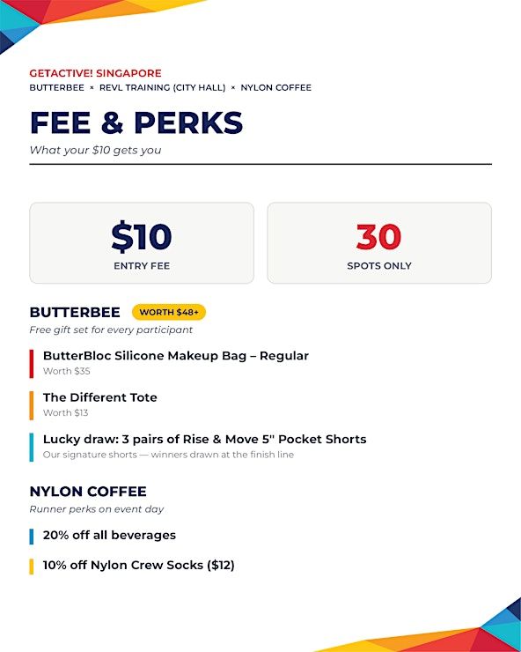Click the NYLON COFFEE section heading

(x=88, y=492)
